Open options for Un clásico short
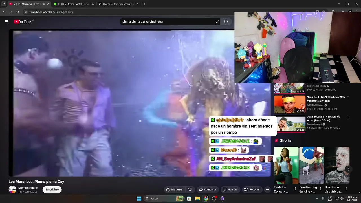The height and width of the screenshot is (203, 361). [346, 189]
